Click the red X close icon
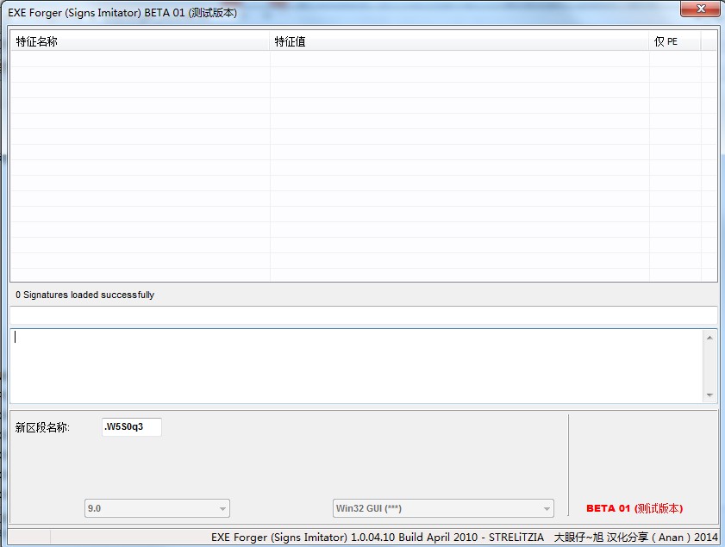This screenshot has width=725, height=547. 701,9
